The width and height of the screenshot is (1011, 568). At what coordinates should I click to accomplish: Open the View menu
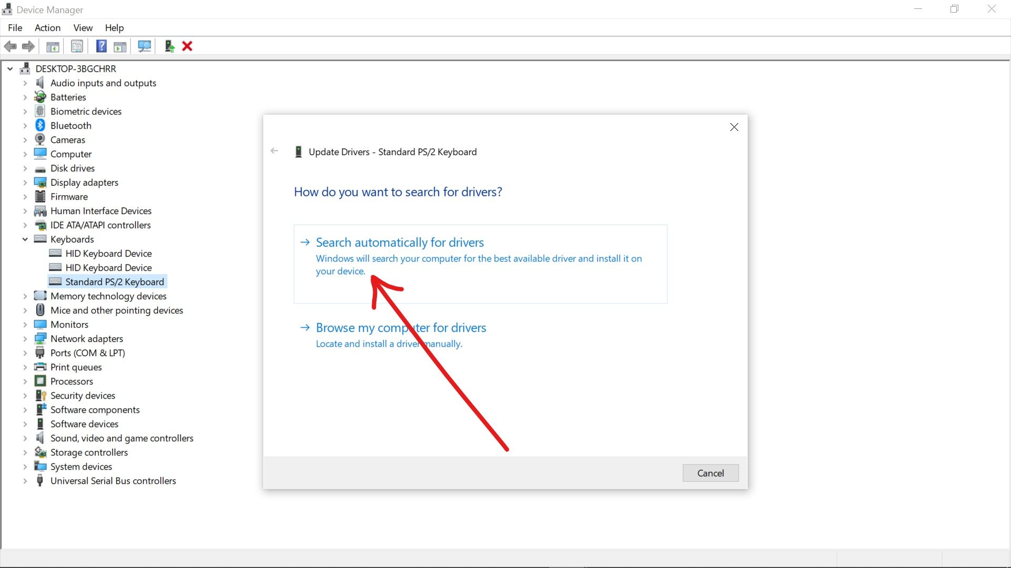pos(83,27)
